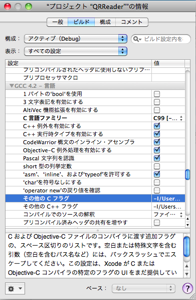
Task: Click the description pane scrollbar thumb
Action: [x=186, y=246]
